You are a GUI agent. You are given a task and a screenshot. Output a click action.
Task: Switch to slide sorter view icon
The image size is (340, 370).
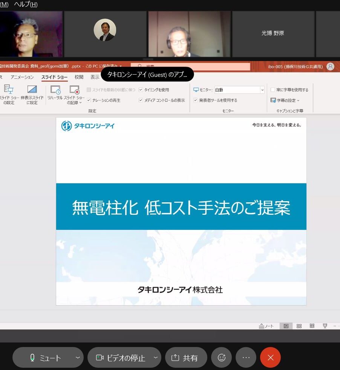(299, 326)
